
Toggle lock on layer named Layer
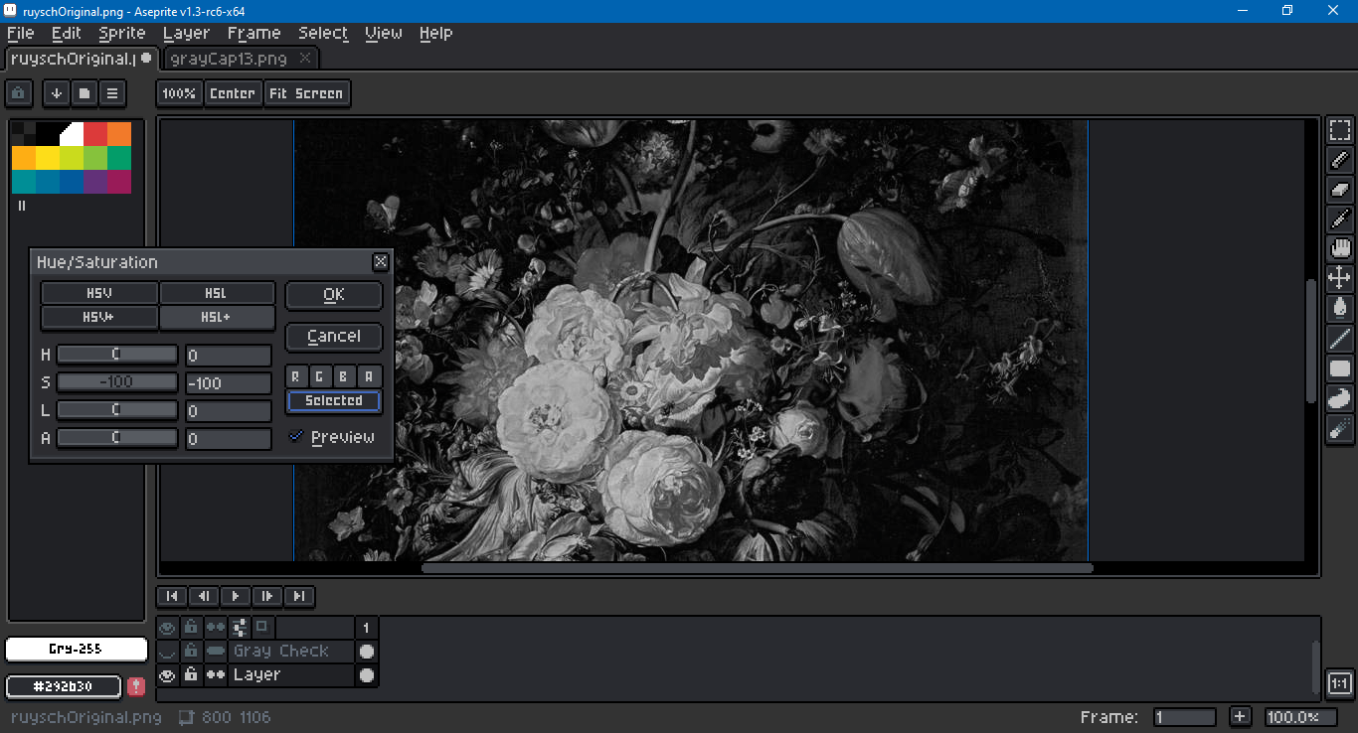tap(191, 674)
